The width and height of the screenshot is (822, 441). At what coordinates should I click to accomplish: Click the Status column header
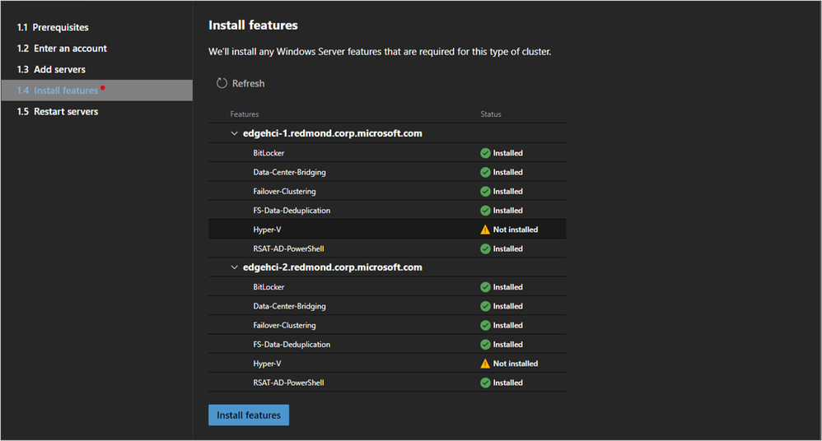(x=491, y=114)
